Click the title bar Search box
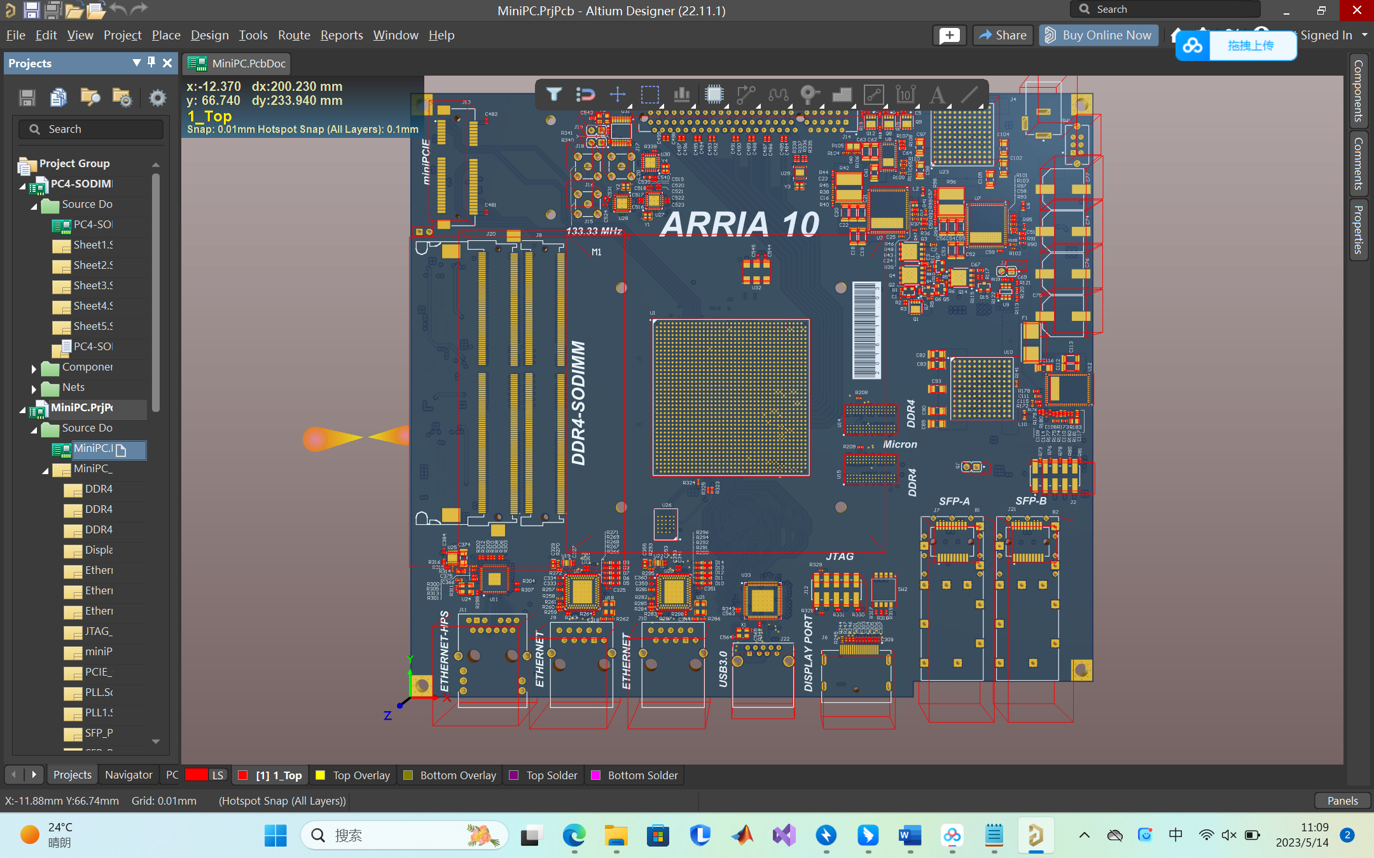Viewport: 1374px width, 858px height. click(1165, 10)
